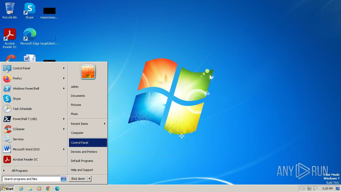Open the admin user folder

coord(88,87)
